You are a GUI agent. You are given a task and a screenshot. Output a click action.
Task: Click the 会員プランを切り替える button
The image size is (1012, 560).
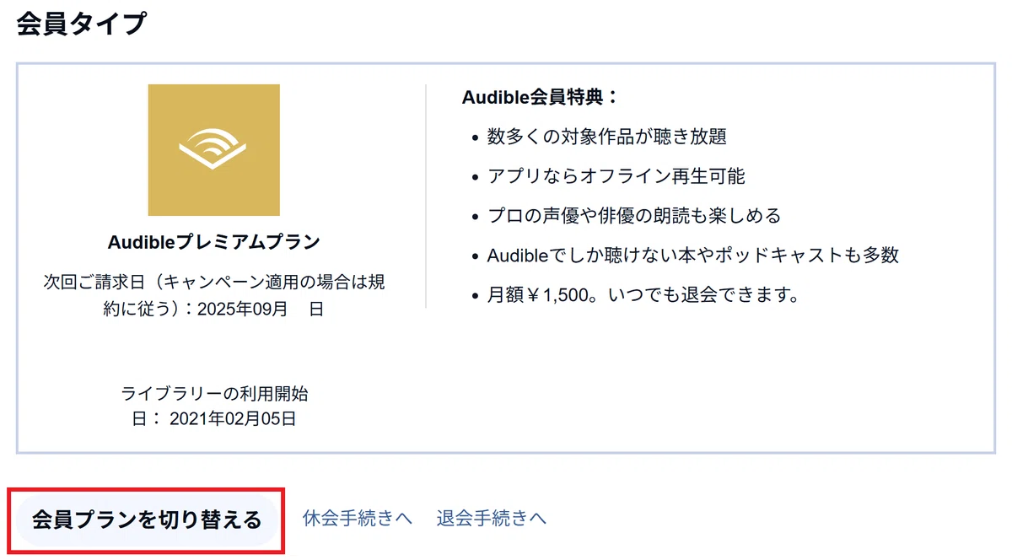[147, 520]
